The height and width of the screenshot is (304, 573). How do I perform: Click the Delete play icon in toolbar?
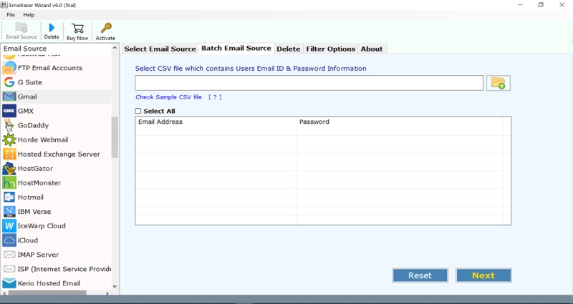(x=52, y=28)
